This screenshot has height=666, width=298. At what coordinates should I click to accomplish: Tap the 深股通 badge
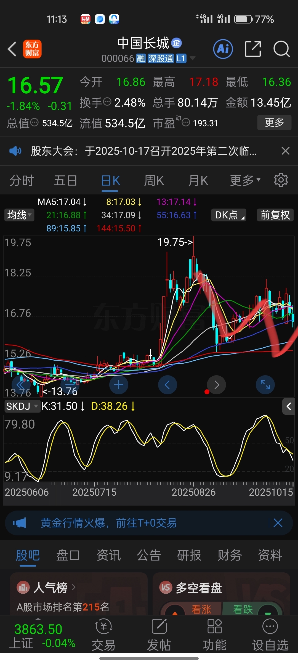(x=161, y=59)
